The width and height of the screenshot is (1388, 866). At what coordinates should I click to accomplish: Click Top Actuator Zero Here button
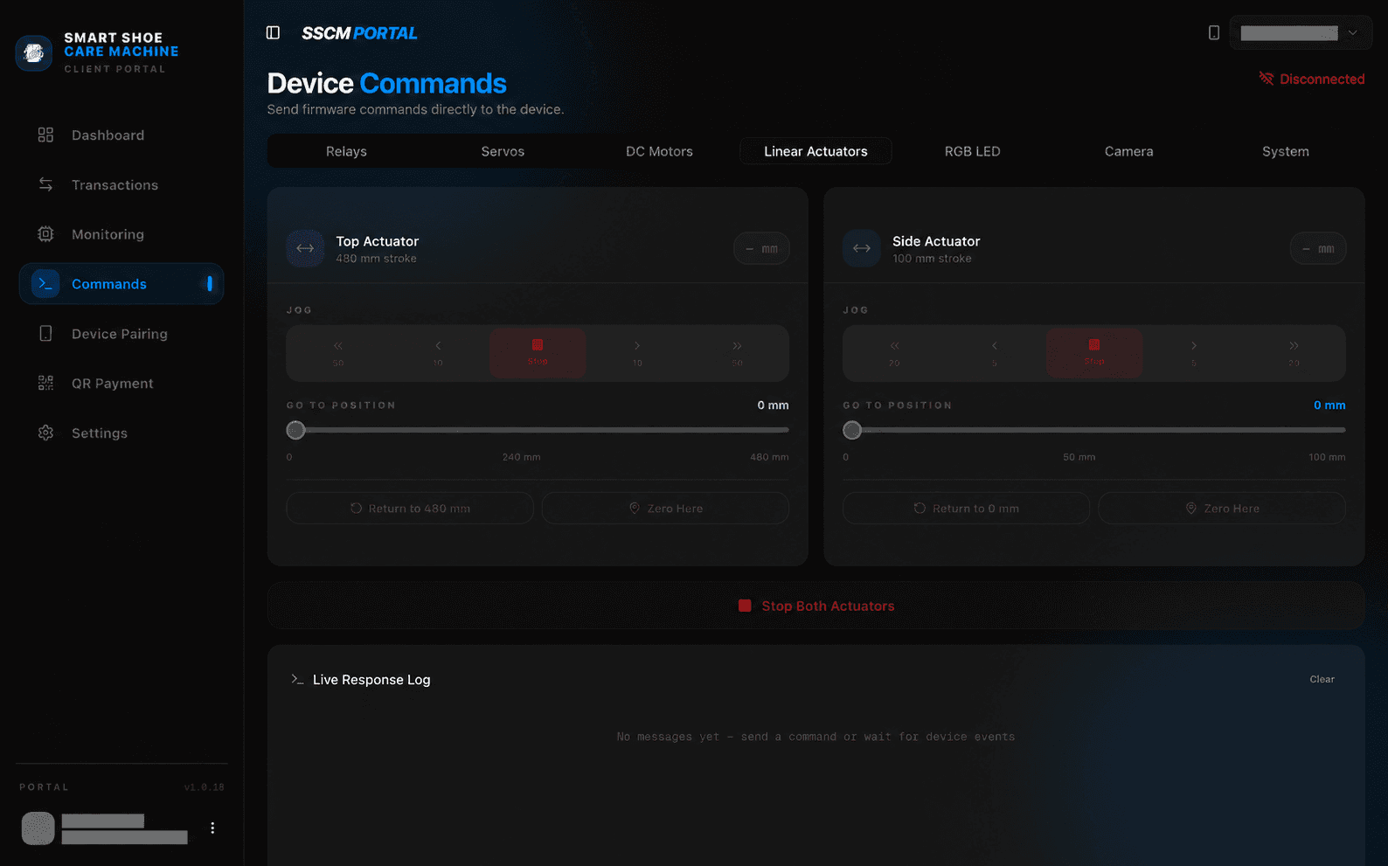tap(665, 509)
